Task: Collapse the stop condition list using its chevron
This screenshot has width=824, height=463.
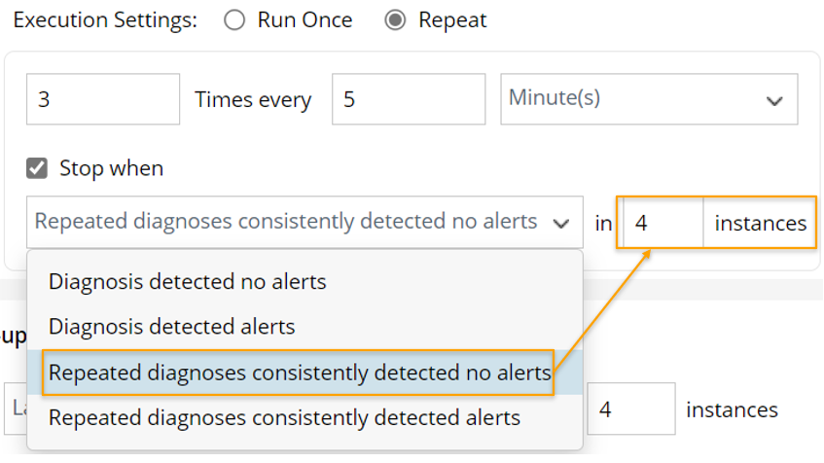Action: (x=561, y=223)
